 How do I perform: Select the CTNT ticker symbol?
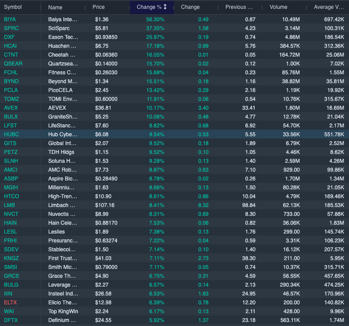coord(11,55)
